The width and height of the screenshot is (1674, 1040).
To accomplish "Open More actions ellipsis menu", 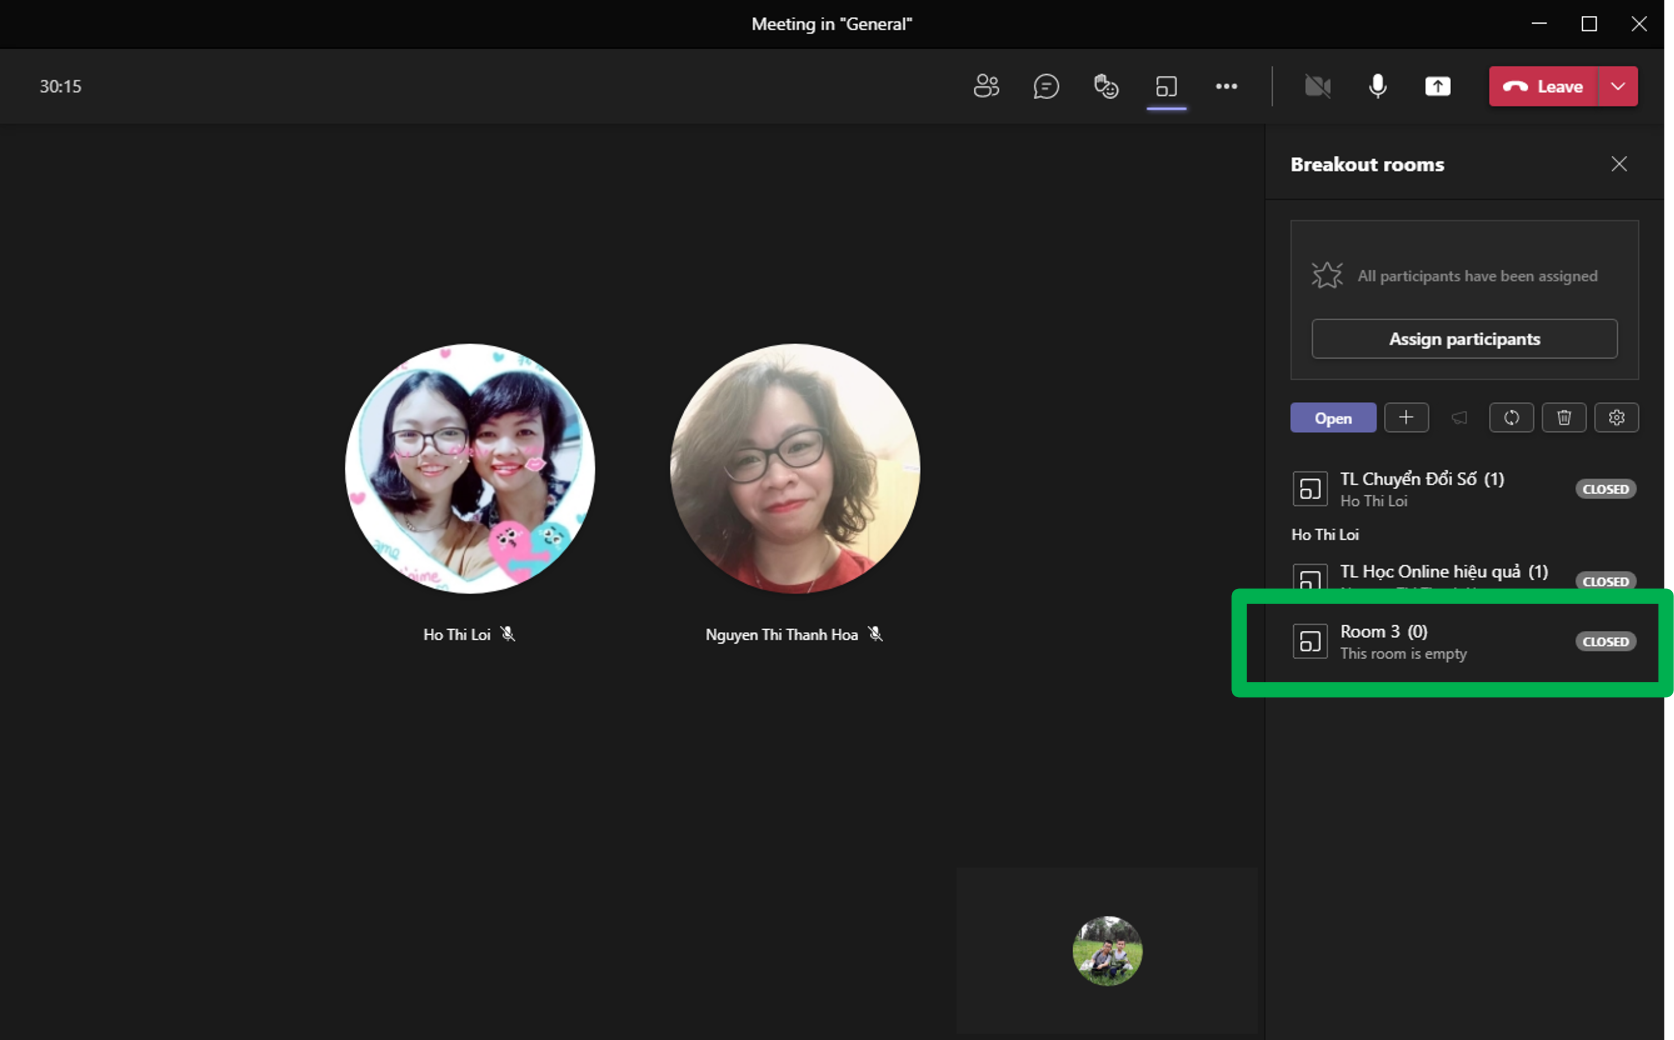I will click(1226, 87).
